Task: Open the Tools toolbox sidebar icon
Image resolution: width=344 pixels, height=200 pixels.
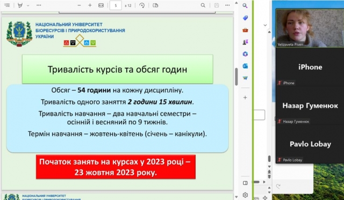Action: [x=245, y=30]
